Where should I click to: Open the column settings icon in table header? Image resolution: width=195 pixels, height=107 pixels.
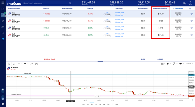click(190, 9)
